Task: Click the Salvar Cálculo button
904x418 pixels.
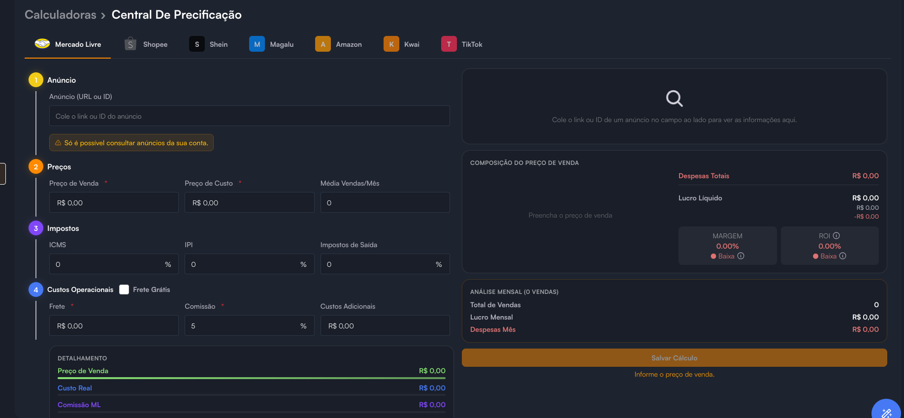Action: [x=674, y=358]
